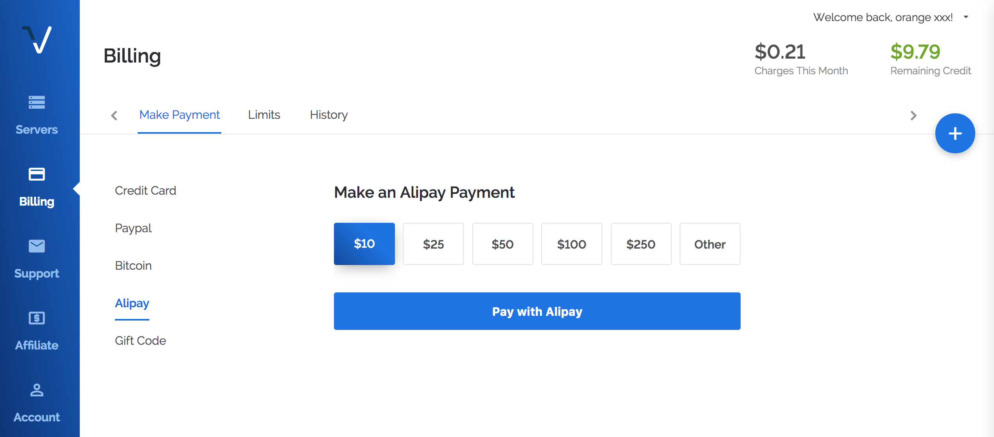This screenshot has width=994, height=437.
Task: Click the blue plus add button
Action: tap(955, 134)
